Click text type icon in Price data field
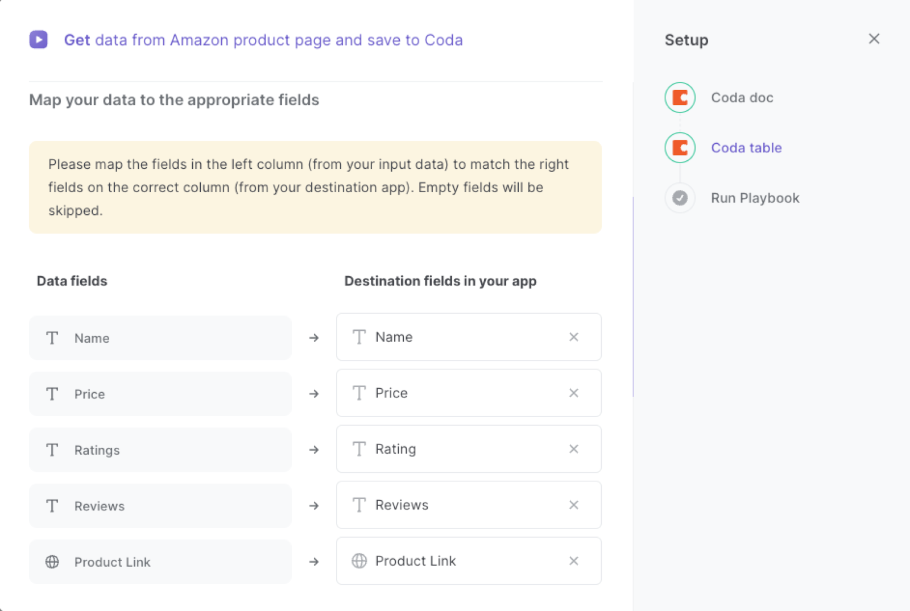Screen dimensions: 910x611 (x=52, y=394)
